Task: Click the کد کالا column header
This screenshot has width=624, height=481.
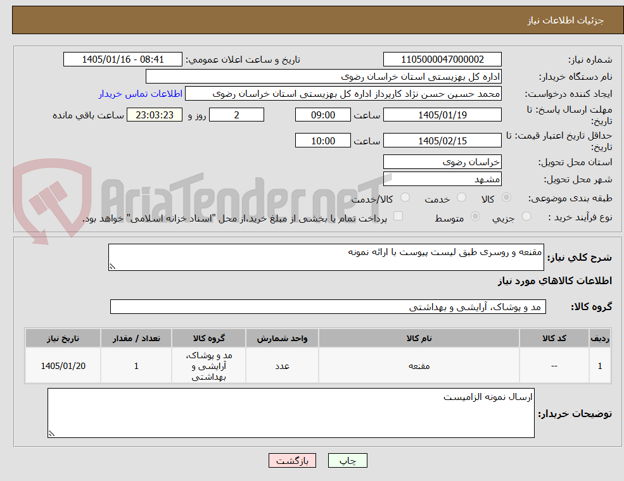Action: (554, 339)
